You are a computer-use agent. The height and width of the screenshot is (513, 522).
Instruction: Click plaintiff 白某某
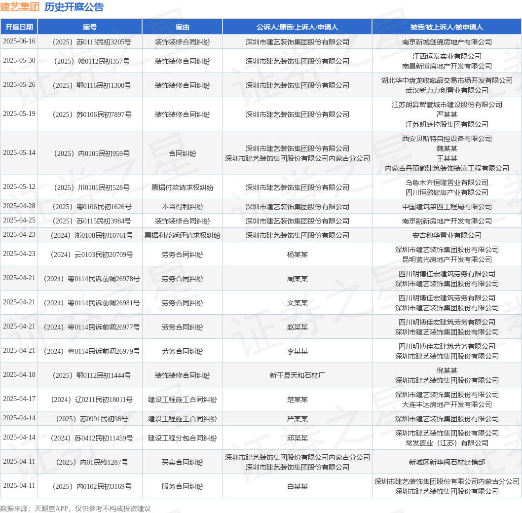(x=298, y=486)
